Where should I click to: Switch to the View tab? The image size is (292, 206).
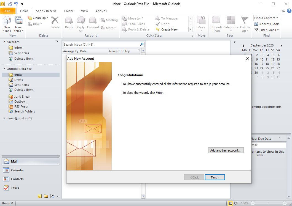click(84, 11)
